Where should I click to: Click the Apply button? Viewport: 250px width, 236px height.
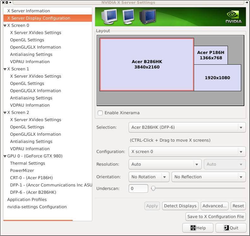click(x=152, y=206)
